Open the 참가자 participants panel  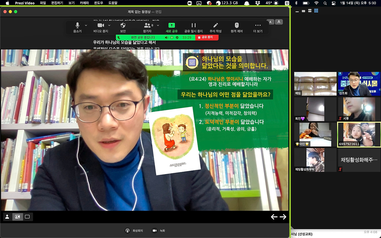click(147, 28)
